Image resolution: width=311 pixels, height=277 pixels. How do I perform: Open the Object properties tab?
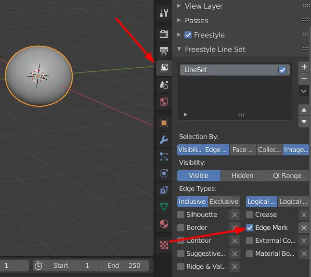(164, 123)
